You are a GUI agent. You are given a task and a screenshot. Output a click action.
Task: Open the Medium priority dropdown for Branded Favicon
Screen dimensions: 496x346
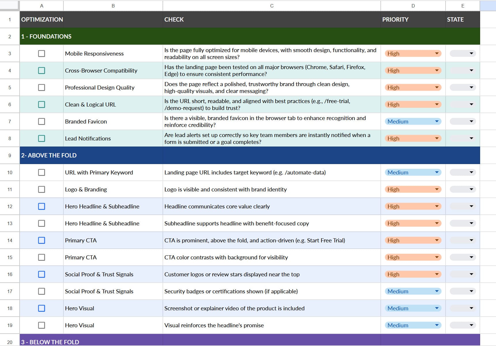pyautogui.click(x=437, y=121)
